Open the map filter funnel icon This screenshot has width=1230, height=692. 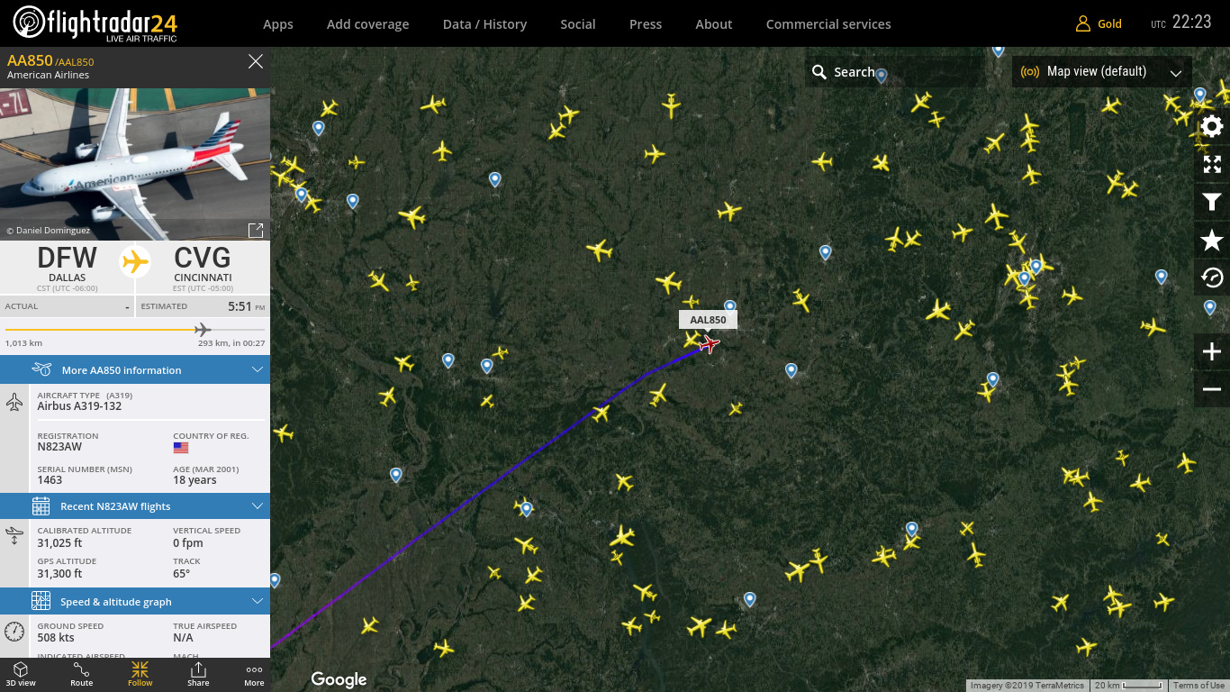click(1212, 203)
